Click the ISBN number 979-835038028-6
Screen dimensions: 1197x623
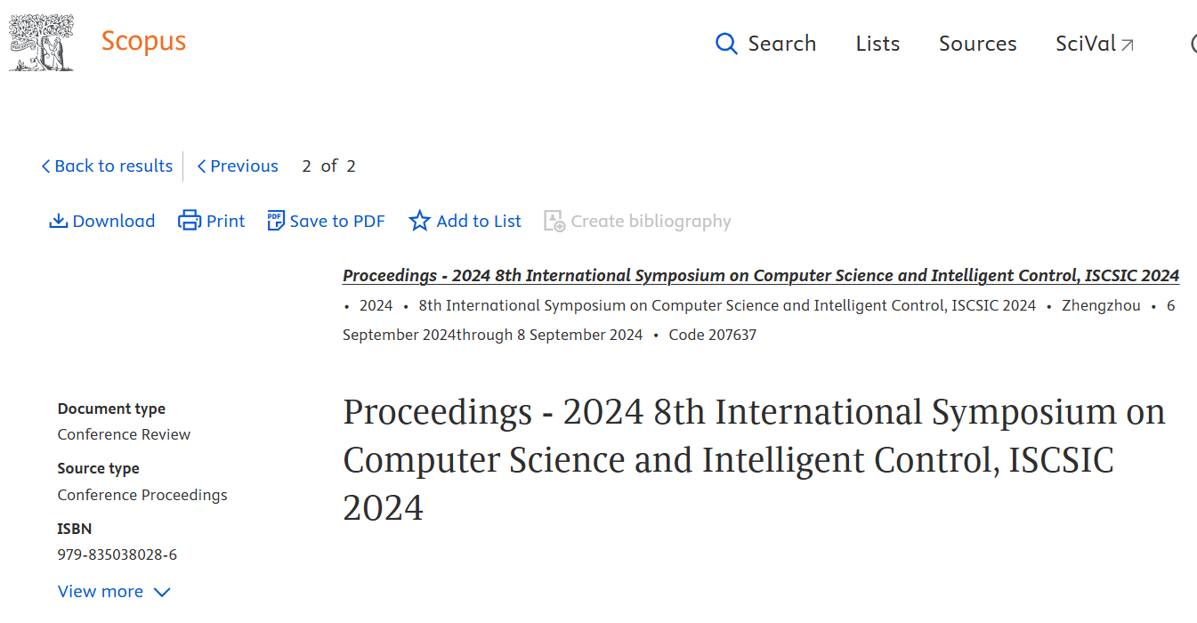(117, 554)
